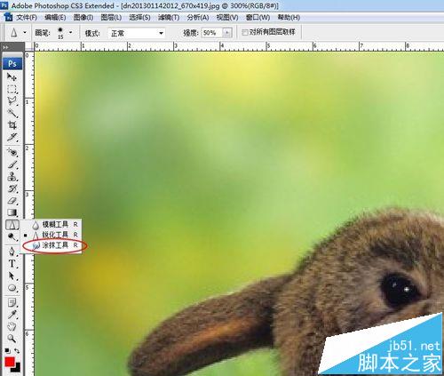
Task: Activate the Zoom tool magnifier
Action: pyautogui.click(x=12, y=338)
